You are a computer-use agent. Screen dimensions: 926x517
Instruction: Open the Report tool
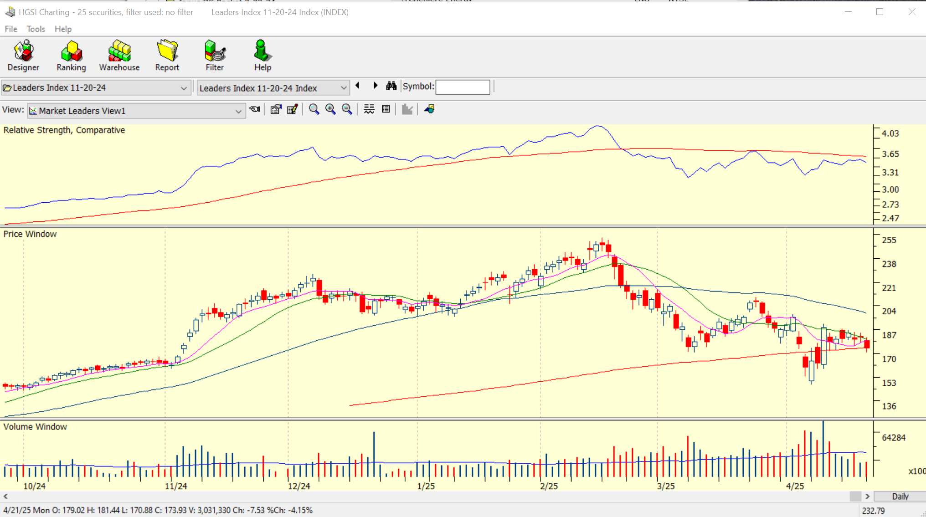coord(167,56)
